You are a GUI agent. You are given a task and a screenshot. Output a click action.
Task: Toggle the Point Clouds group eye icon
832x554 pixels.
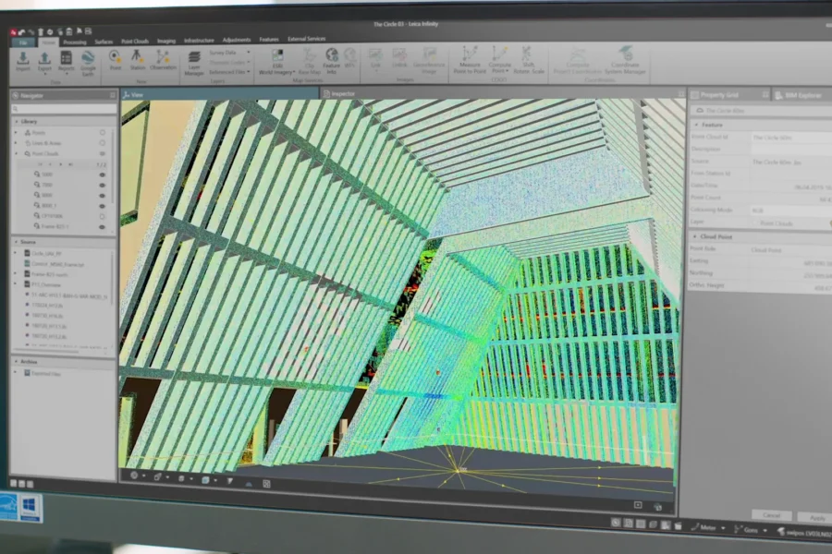click(103, 154)
